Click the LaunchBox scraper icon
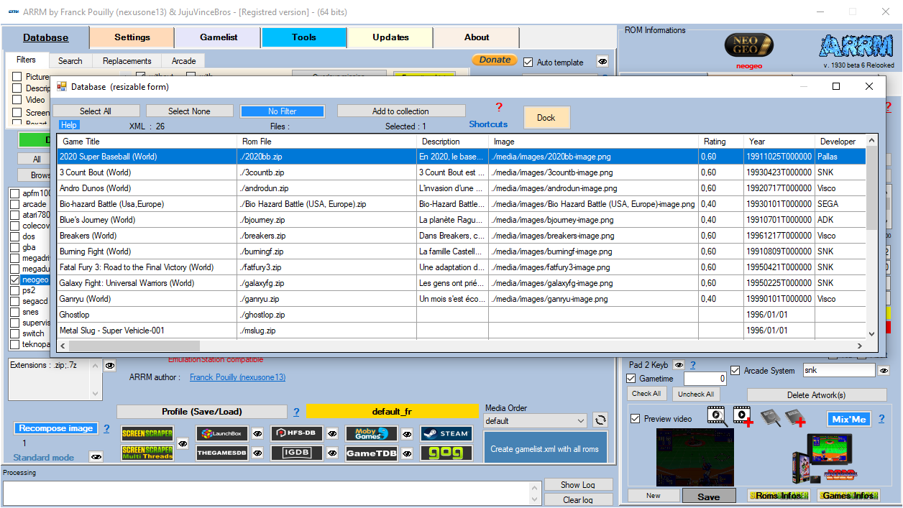Screen dimensions: 903x508 (x=221, y=434)
